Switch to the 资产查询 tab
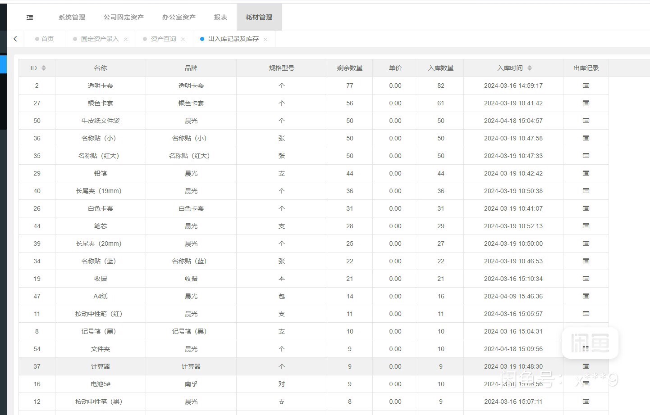Viewport: 650px width, 415px height. pyautogui.click(x=163, y=39)
